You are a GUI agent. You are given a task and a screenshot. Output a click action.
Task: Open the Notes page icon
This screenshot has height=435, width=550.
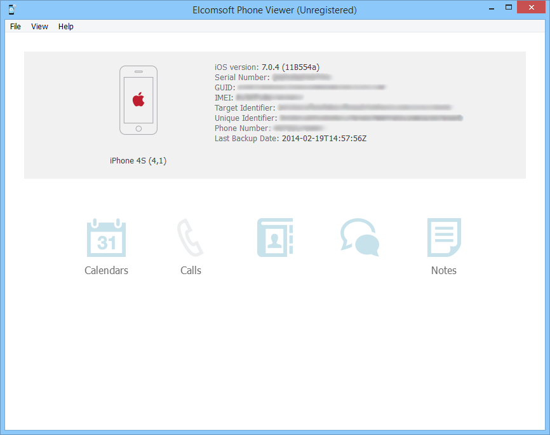click(444, 237)
